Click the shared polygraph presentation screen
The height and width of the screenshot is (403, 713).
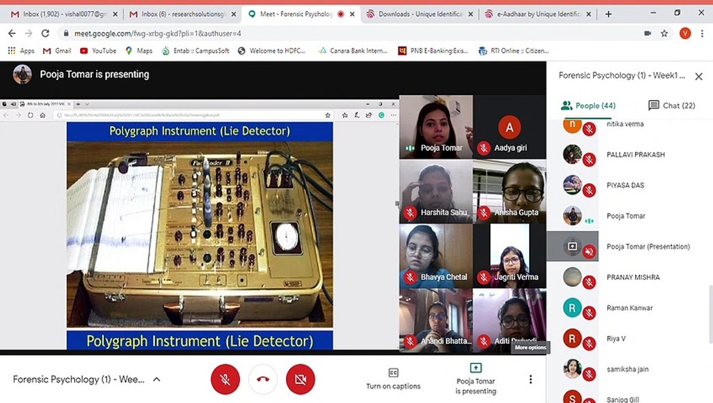199,224
